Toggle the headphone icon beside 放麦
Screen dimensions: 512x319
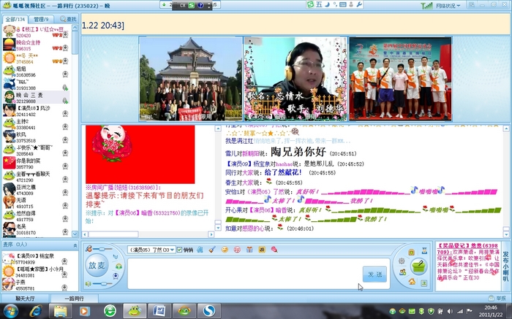[x=118, y=266]
